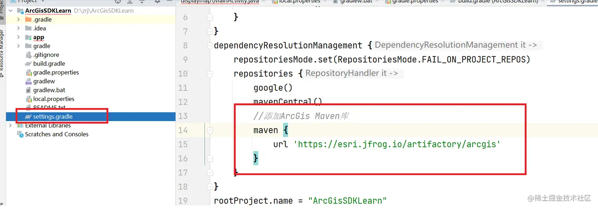Image resolution: width=598 pixels, height=209 pixels.
Task: Expand the app module node
Action: click(19, 37)
